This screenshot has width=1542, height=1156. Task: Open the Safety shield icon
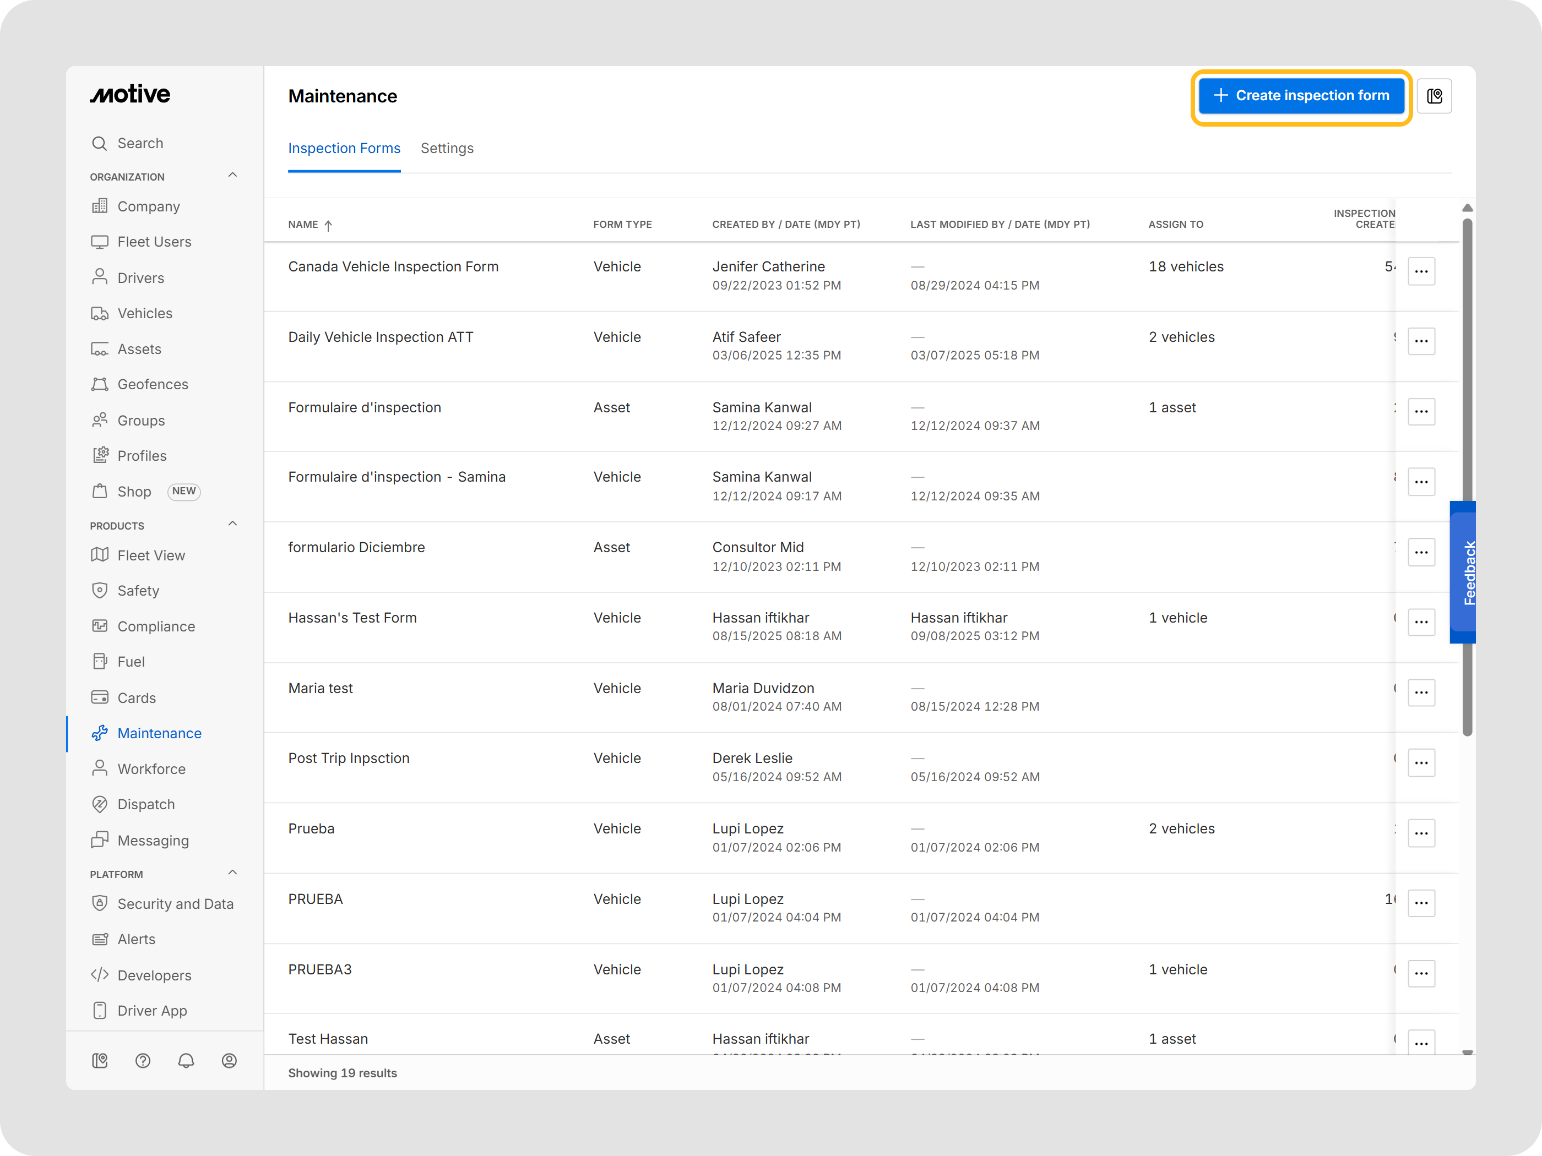[x=100, y=591]
